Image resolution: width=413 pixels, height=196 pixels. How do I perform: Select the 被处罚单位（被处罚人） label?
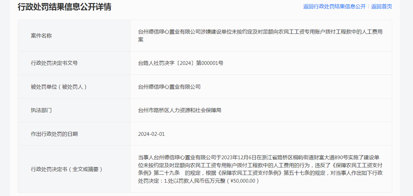pos(59,87)
